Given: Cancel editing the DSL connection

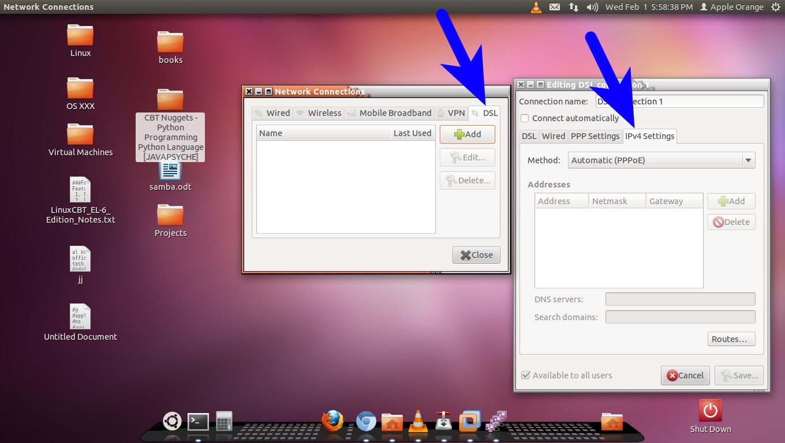Looking at the screenshot, I should pyautogui.click(x=685, y=376).
